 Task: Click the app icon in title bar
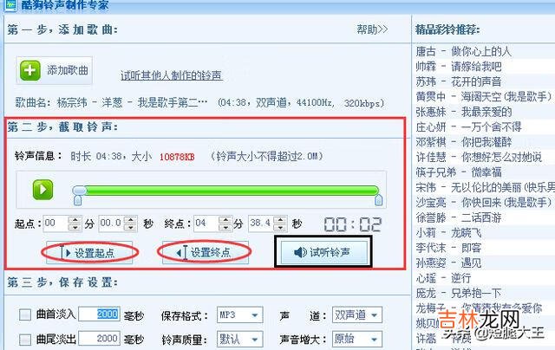(9, 6)
